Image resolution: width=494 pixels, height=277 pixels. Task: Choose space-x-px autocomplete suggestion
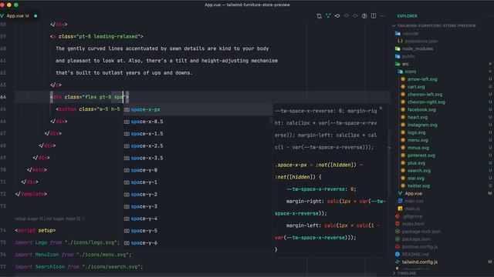[x=198, y=109]
